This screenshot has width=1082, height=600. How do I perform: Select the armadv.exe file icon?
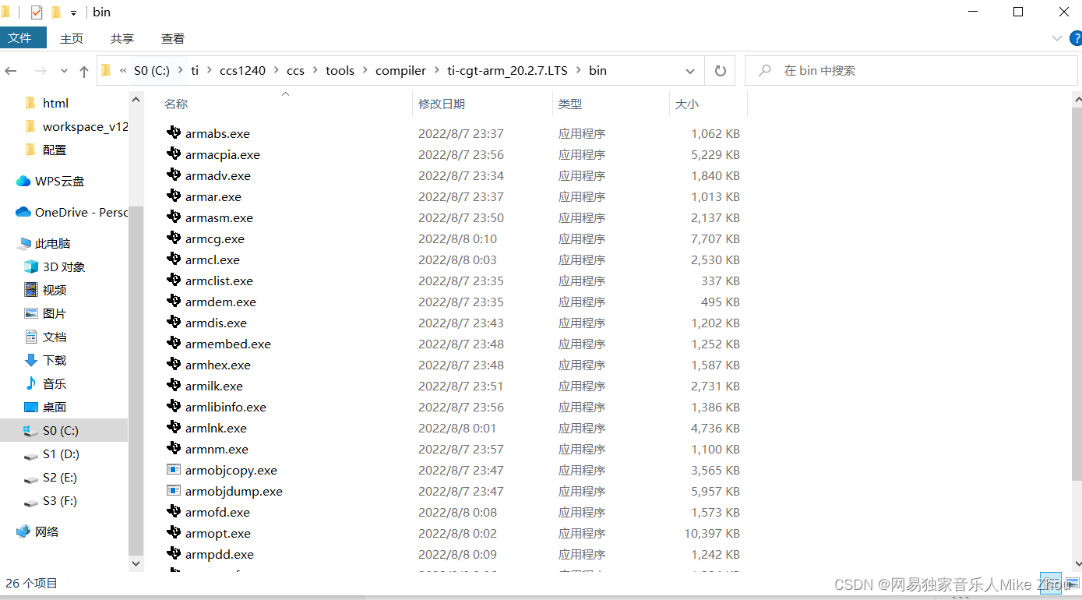(x=174, y=175)
